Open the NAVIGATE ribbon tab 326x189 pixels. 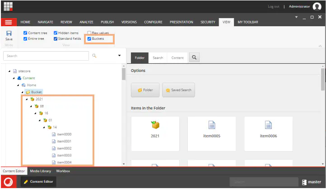tap(45, 22)
